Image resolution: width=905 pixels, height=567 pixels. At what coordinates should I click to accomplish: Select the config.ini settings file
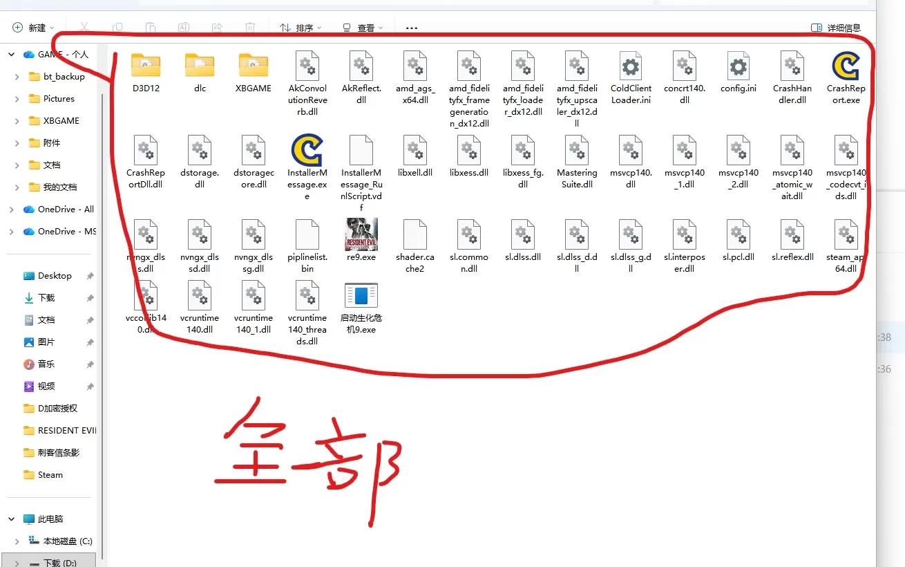tap(738, 67)
